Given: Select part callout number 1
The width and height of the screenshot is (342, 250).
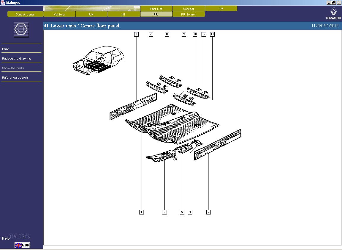Looking at the screenshot, I should tap(141, 212).
